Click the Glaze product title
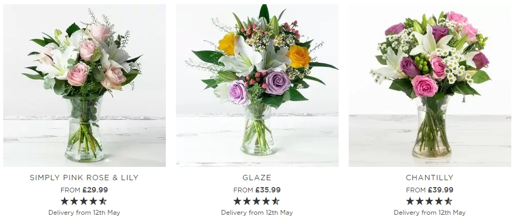Image resolution: width=514 pixels, height=219 pixels. pyautogui.click(x=257, y=178)
